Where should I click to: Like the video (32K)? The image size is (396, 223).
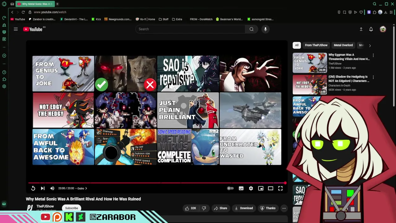(x=191, y=208)
